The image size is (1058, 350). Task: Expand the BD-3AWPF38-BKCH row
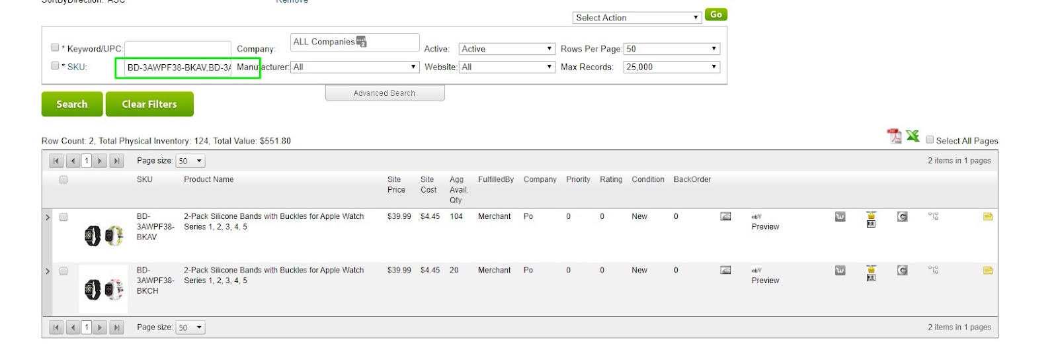click(48, 271)
